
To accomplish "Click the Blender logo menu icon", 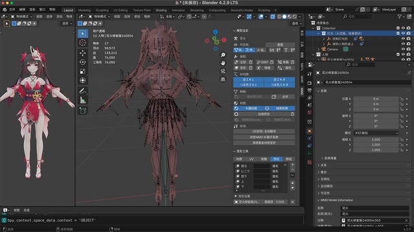I will (5, 10).
